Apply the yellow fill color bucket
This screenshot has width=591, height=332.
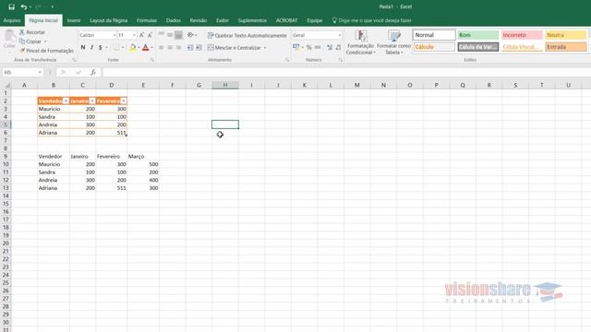[x=132, y=47]
